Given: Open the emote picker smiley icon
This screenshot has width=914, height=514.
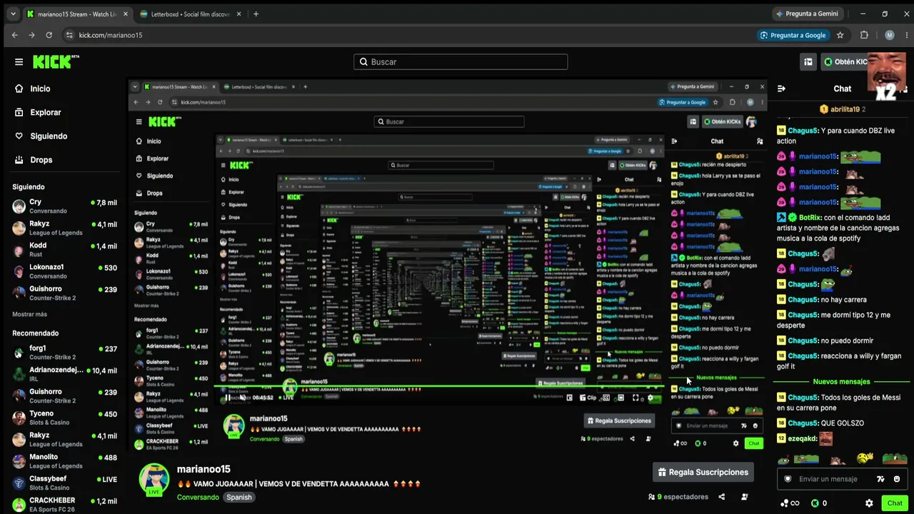Looking at the screenshot, I should click(897, 479).
